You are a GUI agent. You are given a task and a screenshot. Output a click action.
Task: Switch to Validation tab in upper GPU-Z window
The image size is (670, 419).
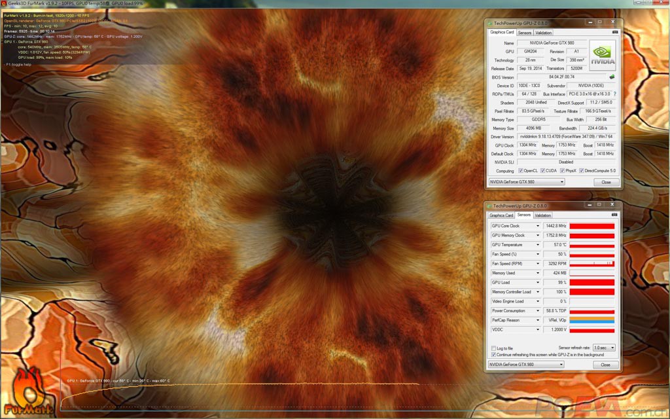click(544, 33)
